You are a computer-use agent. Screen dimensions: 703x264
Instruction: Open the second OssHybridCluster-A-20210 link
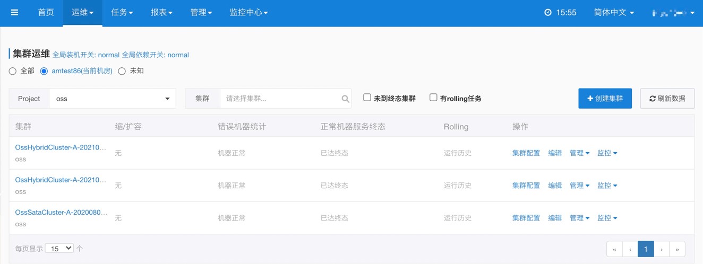click(61, 180)
